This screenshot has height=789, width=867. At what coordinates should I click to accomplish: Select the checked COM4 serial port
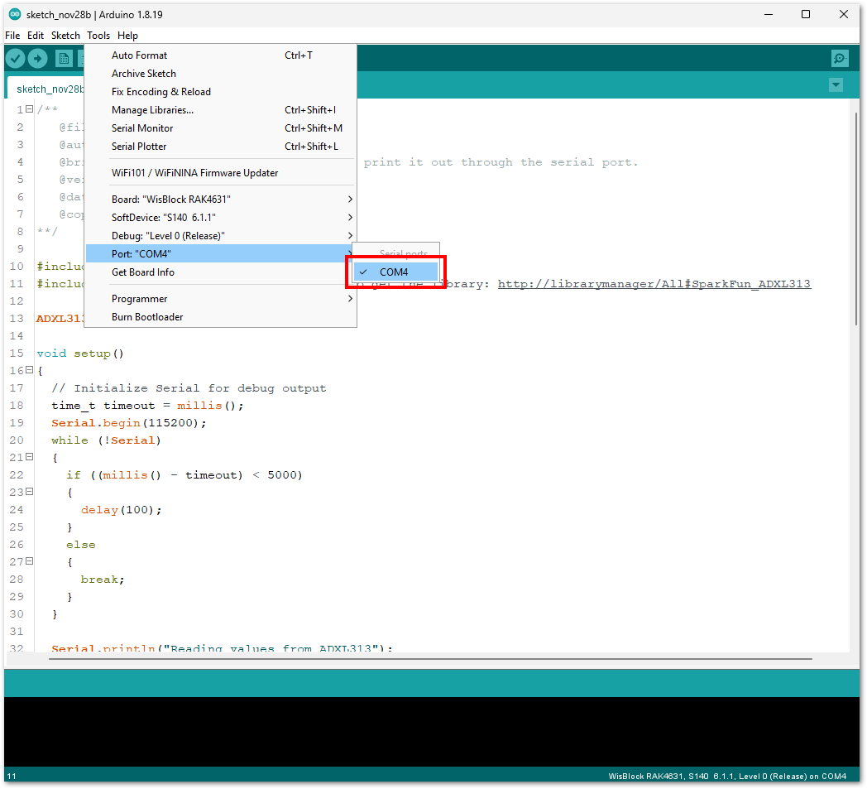click(x=395, y=272)
